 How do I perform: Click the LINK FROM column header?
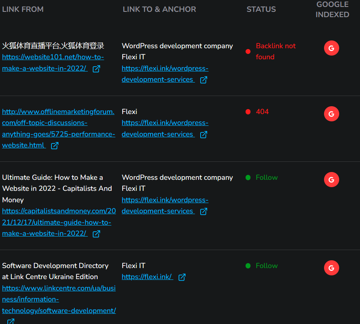(23, 9)
